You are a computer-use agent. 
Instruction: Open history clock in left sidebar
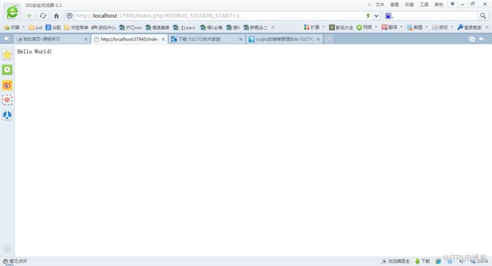(x=7, y=70)
